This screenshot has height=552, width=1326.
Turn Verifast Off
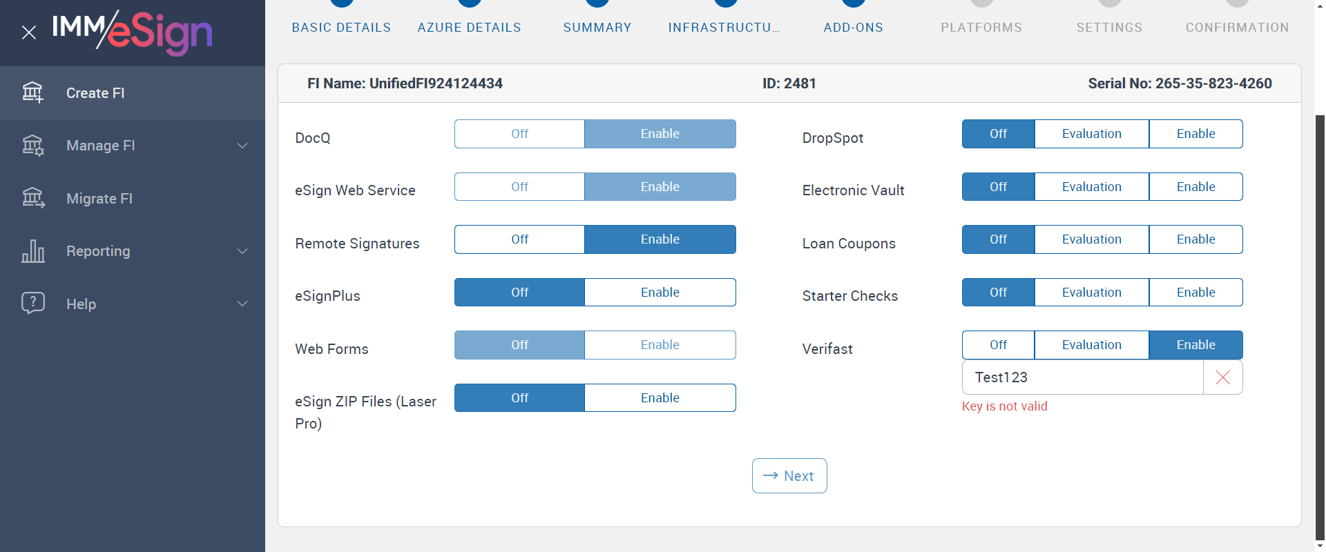pos(999,345)
